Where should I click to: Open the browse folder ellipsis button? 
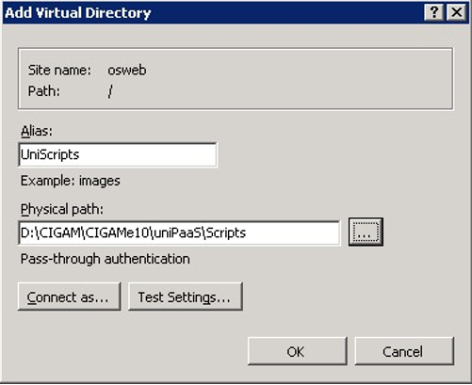coord(366,233)
